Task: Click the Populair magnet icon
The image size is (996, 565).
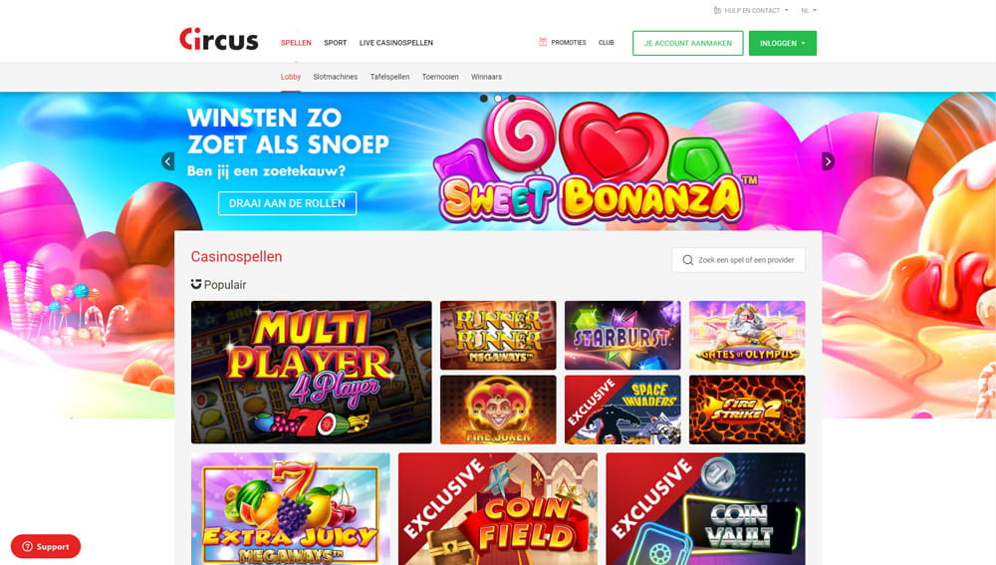Action: [x=196, y=284]
